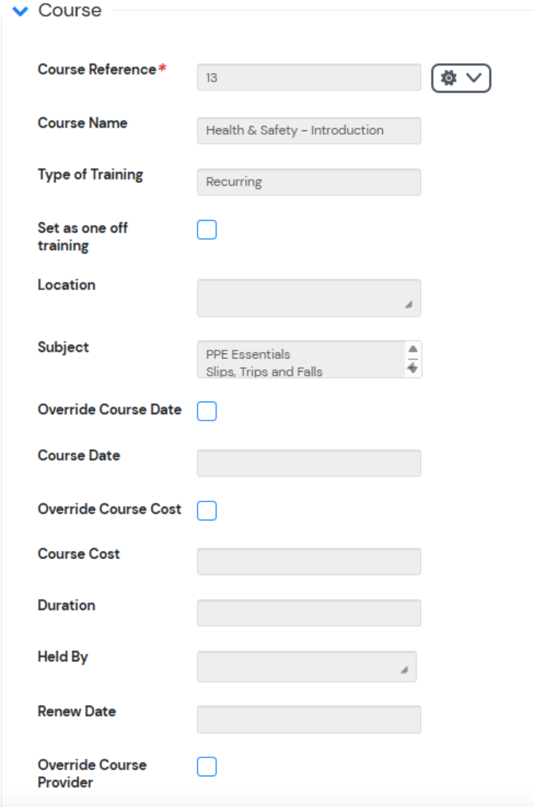Open the gear settings dropdown button
Image resolution: width=534 pixels, height=807 pixels.
tap(461, 78)
